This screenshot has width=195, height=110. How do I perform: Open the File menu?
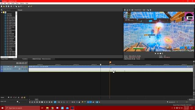[2, 3]
